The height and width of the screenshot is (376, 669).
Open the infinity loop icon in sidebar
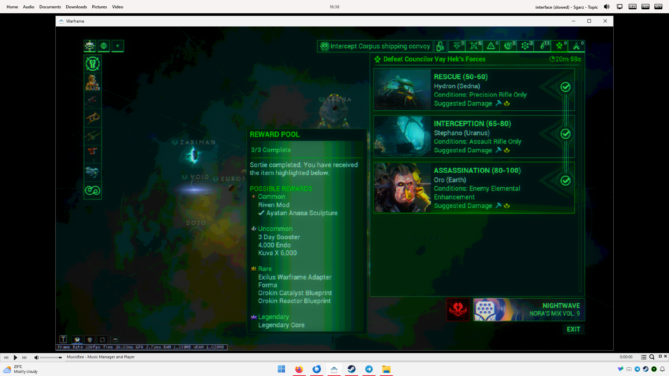pos(93,190)
